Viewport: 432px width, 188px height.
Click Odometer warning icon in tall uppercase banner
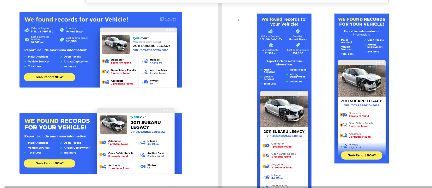click(343, 115)
